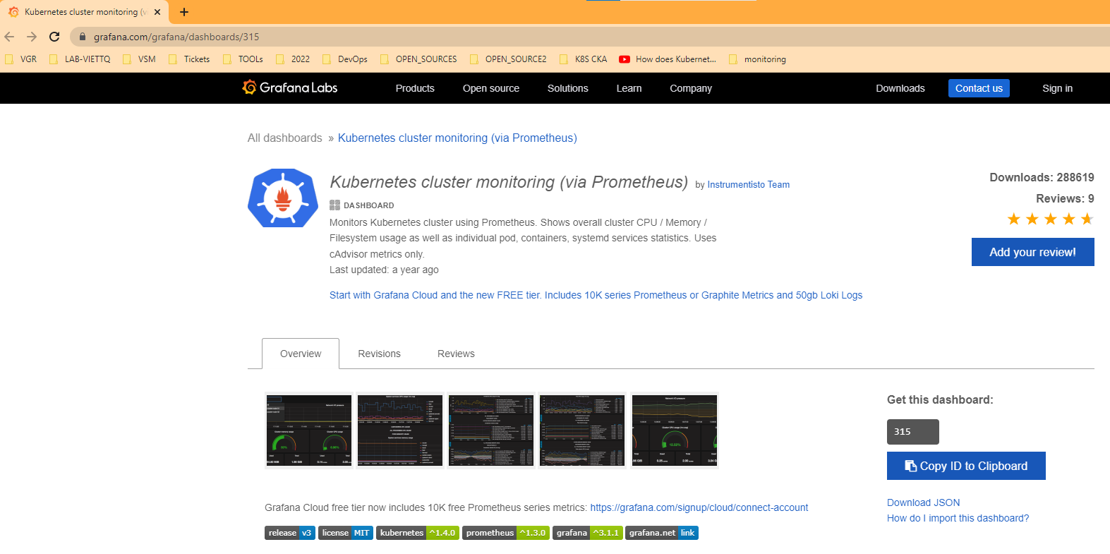Viewport: 1110px width, 554px height.
Task: Open 'How do I import this dashboard?' link
Action: tap(958, 518)
